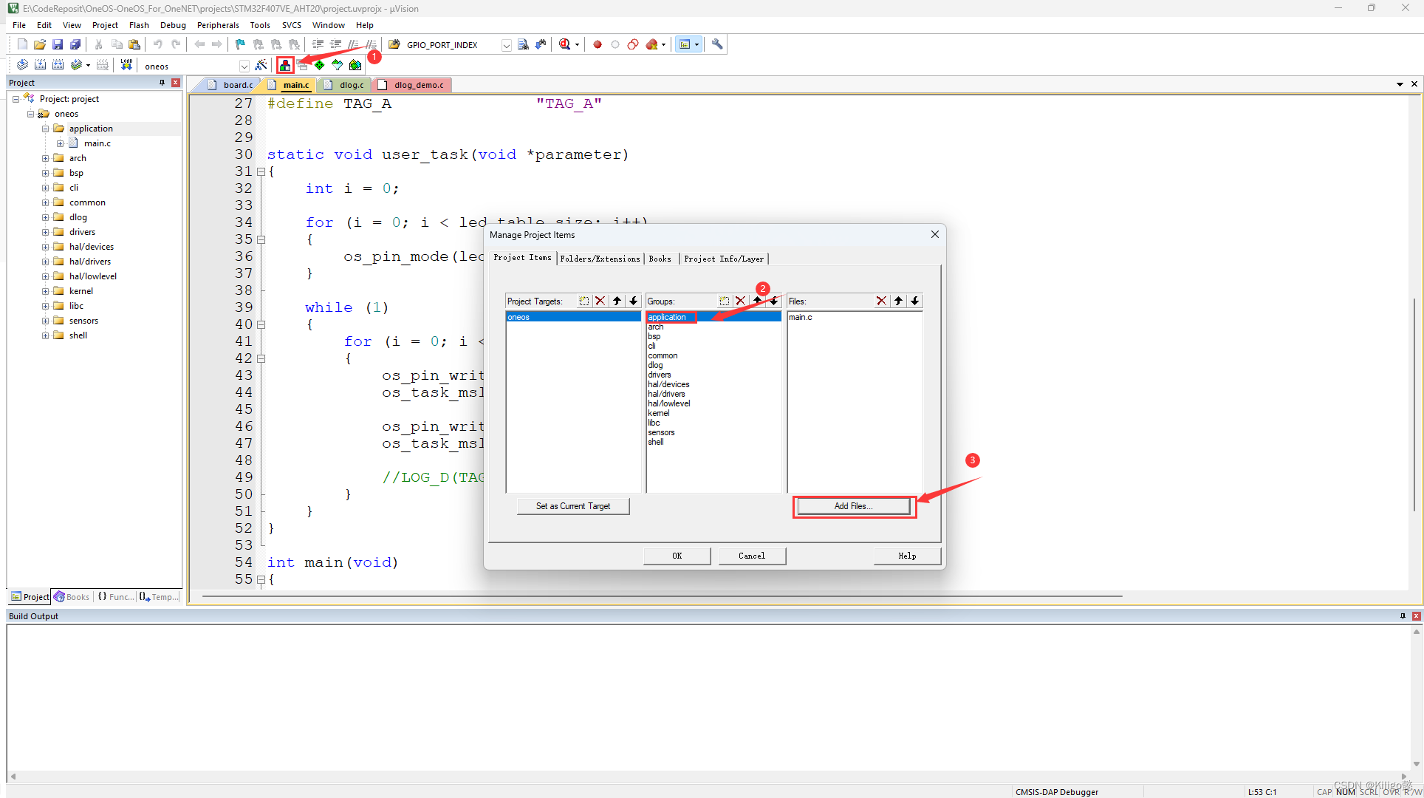Switch to Folders/Extensions tab

point(600,259)
